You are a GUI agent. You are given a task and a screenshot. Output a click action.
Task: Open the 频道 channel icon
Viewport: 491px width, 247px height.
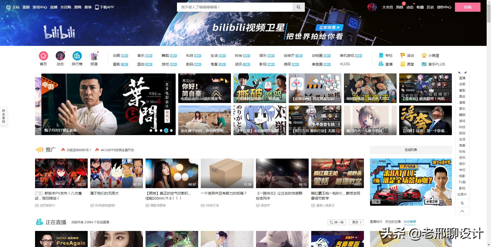click(x=94, y=56)
